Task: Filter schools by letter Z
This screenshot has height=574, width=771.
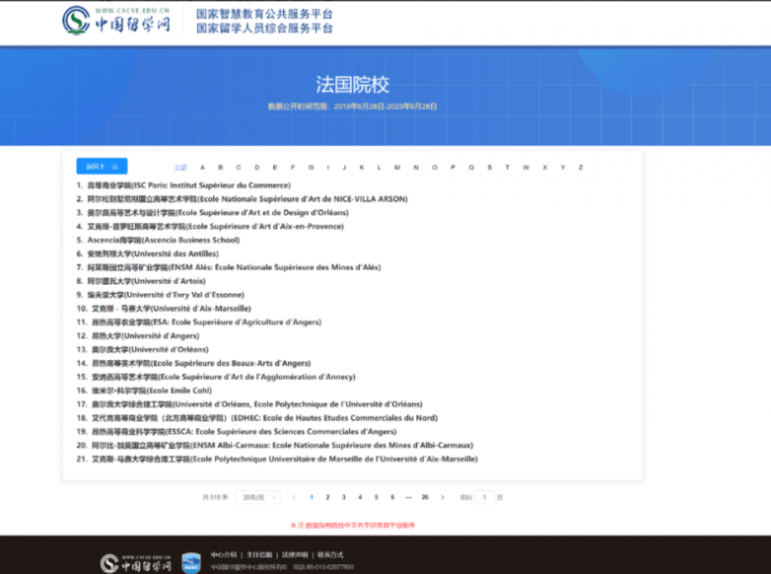Action: click(x=581, y=168)
